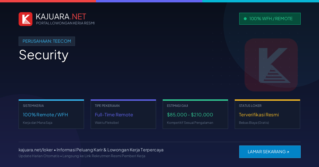Click the Portal Lowongan Kerja Resmi tagline
This screenshot has width=319, height=167.
pyautogui.click(x=65, y=23)
